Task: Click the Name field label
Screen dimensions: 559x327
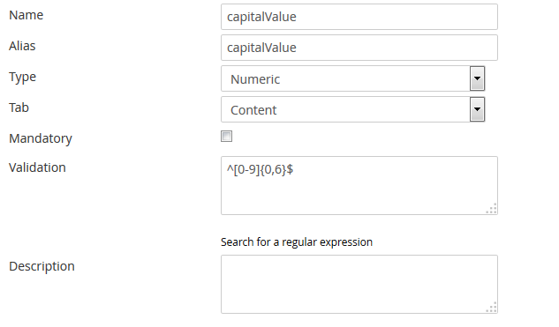Action: 26,15
